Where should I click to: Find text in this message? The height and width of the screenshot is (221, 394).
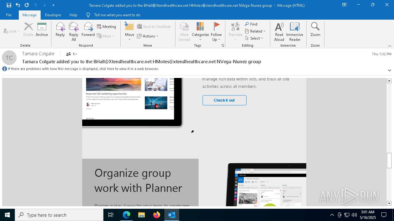click(x=251, y=24)
